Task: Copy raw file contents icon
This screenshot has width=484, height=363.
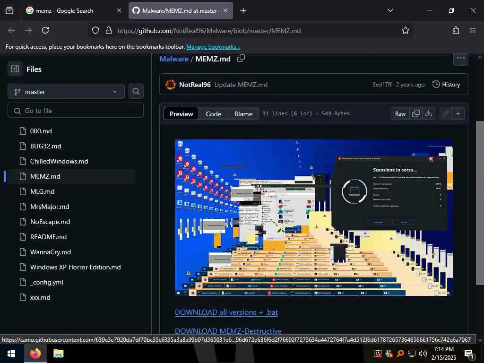Action: coord(416,113)
